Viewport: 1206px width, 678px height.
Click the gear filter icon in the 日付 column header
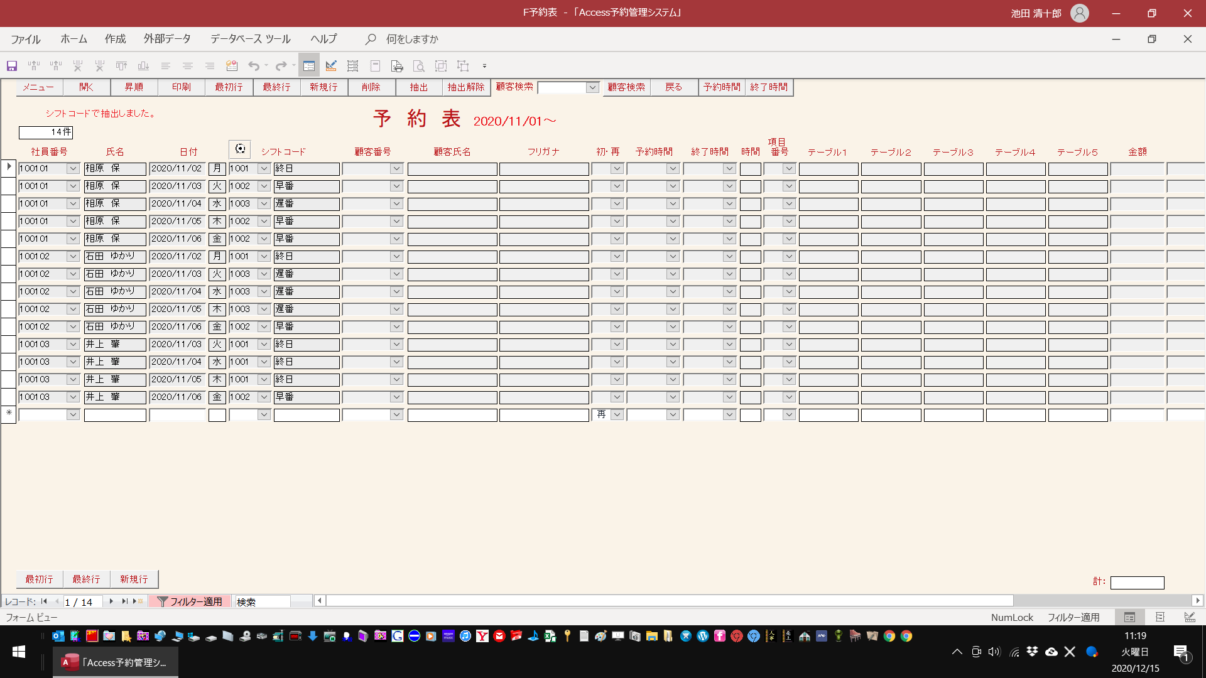pyautogui.click(x=240, y=149)
